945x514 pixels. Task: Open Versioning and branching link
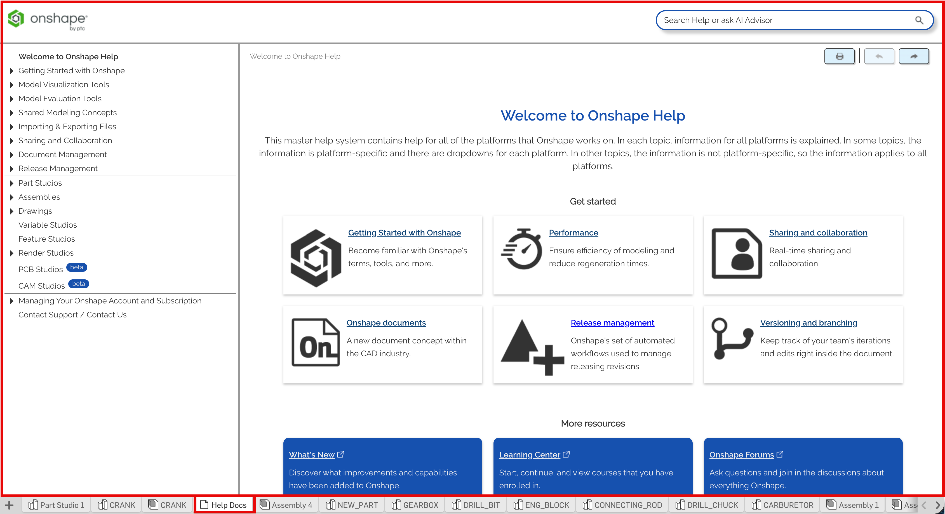[x=808, y=323]
